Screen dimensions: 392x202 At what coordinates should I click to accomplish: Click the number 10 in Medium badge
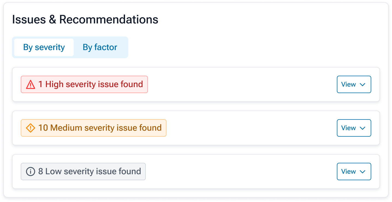[x=43, y=128]
